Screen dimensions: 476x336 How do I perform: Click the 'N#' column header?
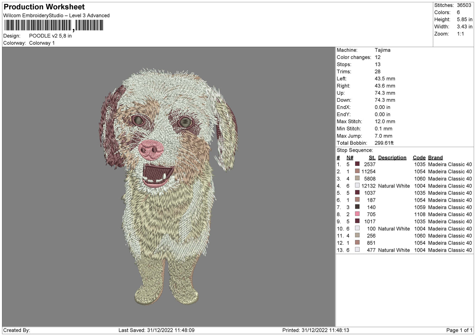click(x=350, y=158)
